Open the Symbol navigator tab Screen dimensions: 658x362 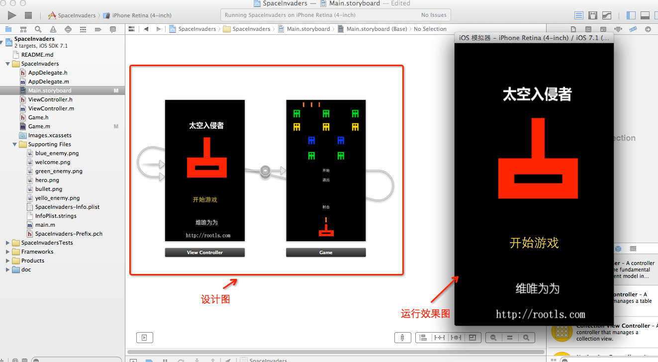[x=23, y=29]
